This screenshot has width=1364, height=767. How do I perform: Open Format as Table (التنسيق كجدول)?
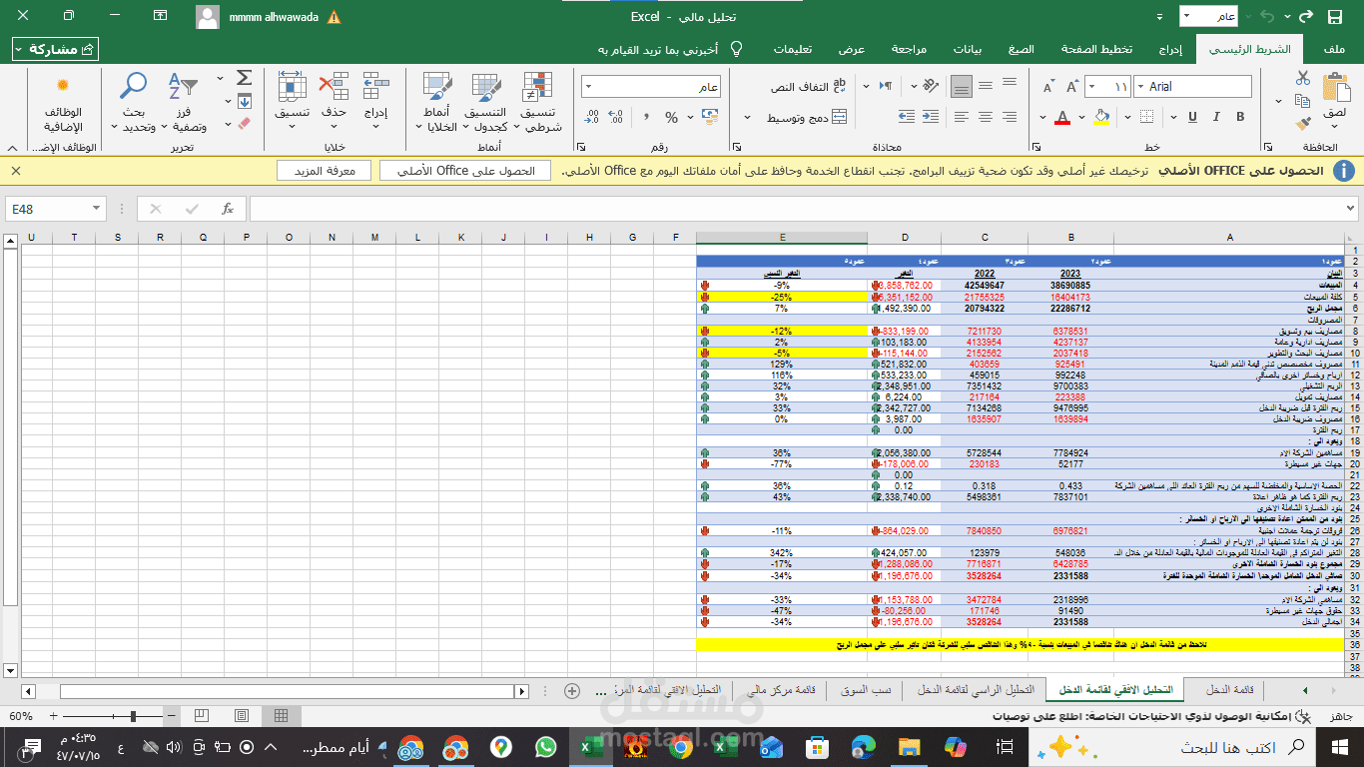point(485,103)
